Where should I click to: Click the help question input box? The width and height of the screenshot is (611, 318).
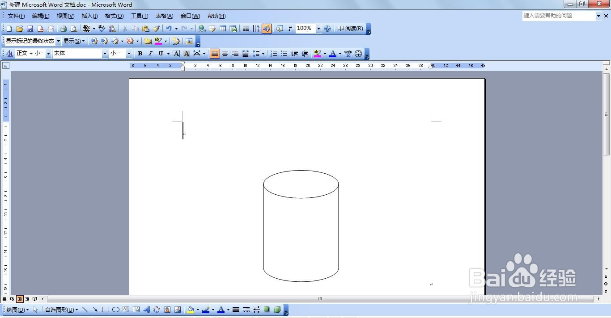559,16
